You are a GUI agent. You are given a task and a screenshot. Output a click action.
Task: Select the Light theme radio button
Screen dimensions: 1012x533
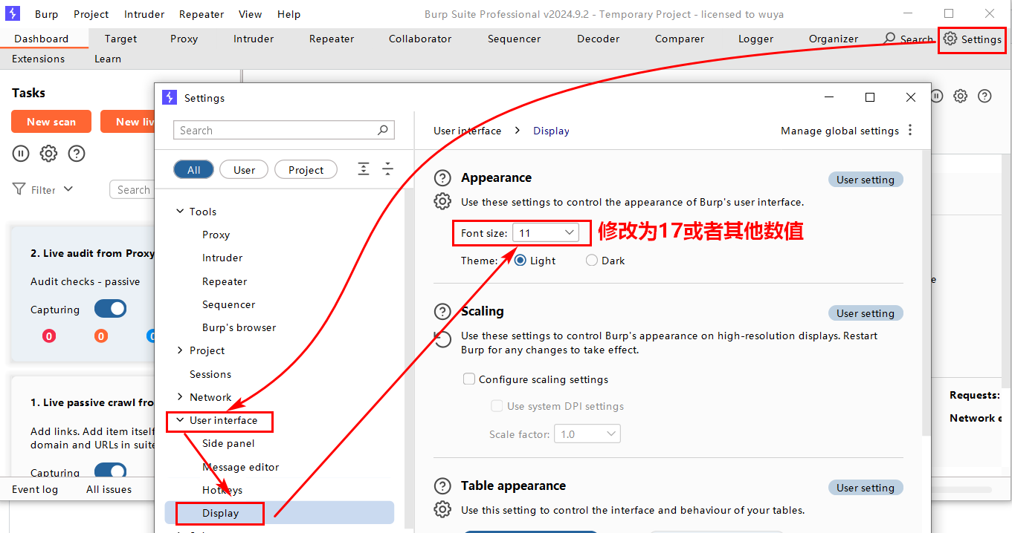[520, 261]
